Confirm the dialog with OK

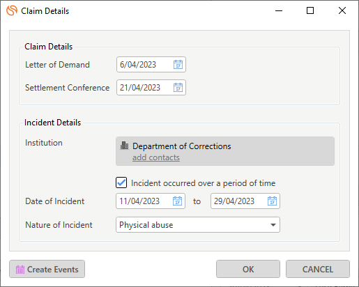(x=248, y=269)
